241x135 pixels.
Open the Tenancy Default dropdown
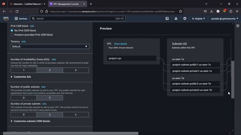point(50,46)
